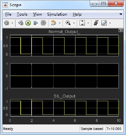The width and height of the screenshot is (126, 135).
Task: Click inside the middle difference plot
Action: tap(64, 76)
